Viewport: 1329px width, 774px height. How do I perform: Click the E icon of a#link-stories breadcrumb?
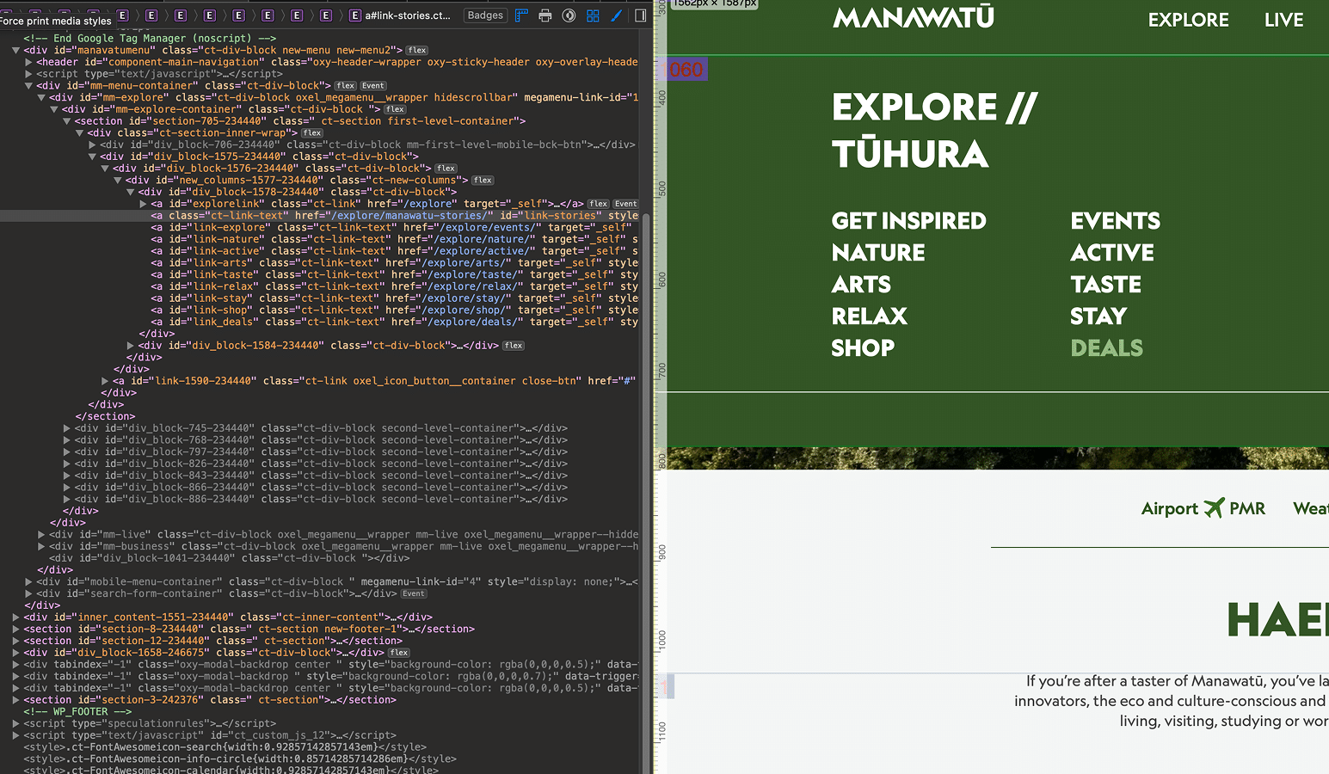coord(355,15)
